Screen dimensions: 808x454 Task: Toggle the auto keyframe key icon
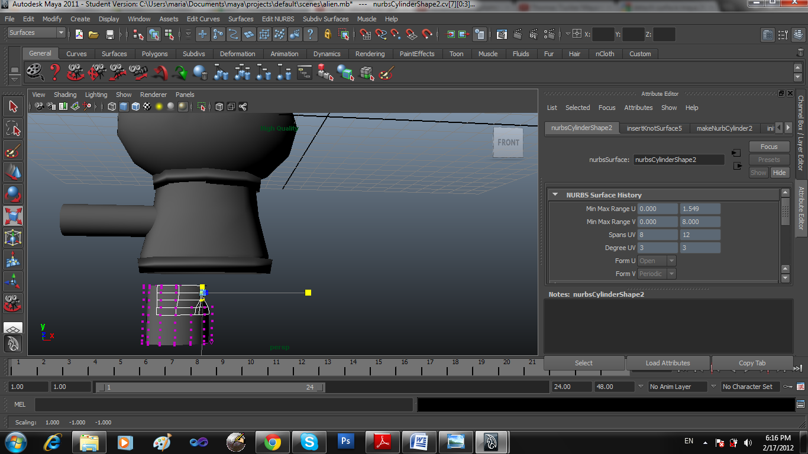tap(788, 387)
